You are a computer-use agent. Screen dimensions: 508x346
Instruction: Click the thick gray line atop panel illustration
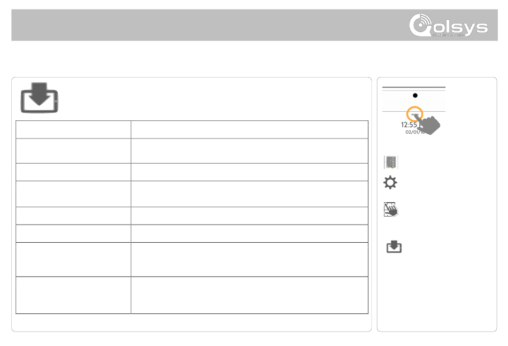tap(414, 87)
